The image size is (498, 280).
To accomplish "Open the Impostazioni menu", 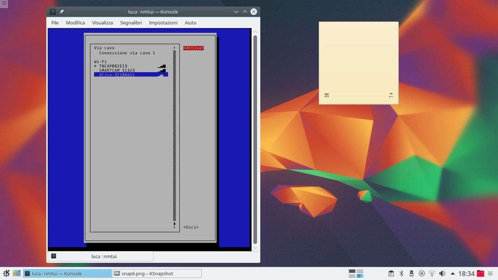I will point(163,22).
